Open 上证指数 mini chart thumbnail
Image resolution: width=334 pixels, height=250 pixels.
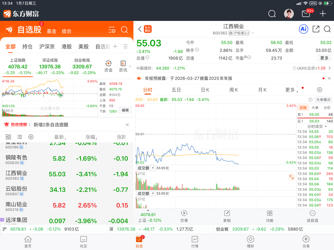pos(50,98)
